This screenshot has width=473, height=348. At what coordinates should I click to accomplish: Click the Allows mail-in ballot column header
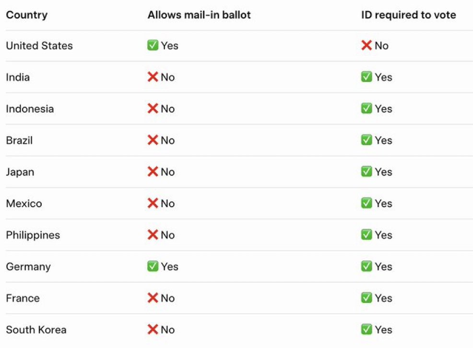tap(199, 15)
